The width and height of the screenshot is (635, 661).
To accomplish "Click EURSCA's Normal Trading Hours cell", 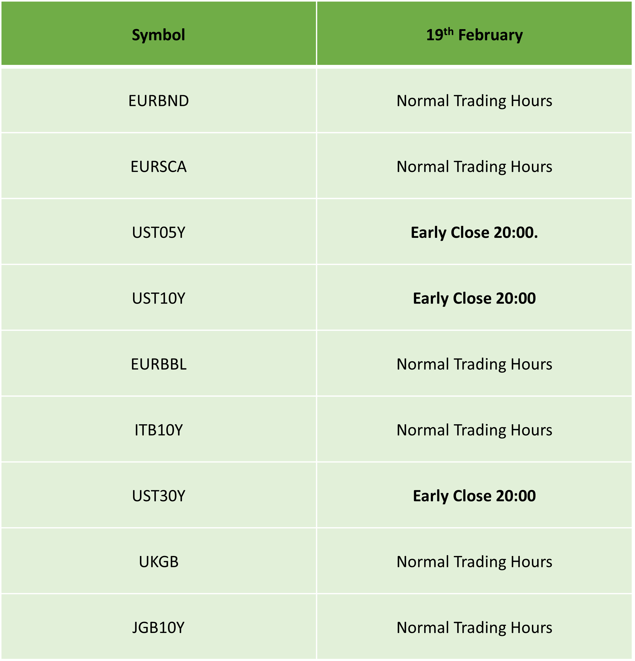I will 474,166.
